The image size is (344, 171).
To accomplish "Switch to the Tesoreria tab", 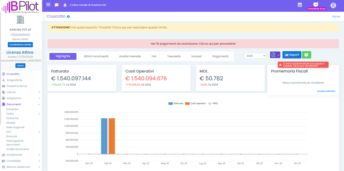I will [x=174, y=56].
